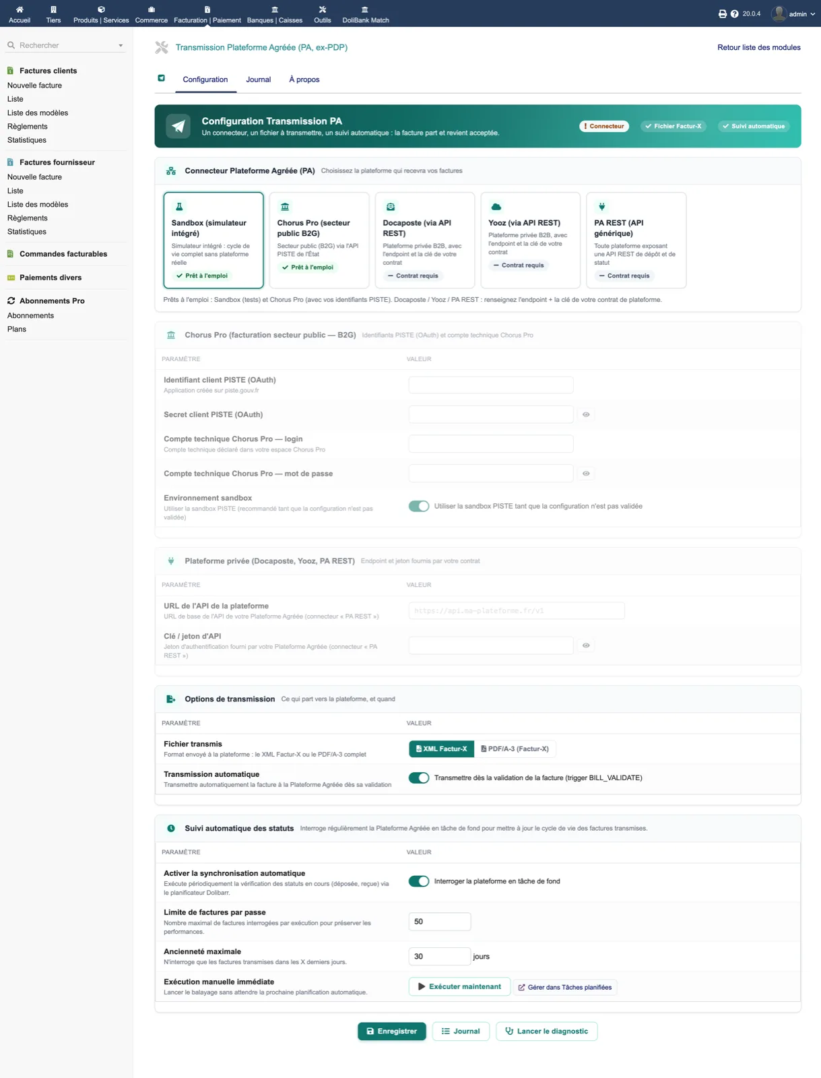This screenshot has width=821, height=1078.
Task: Click the Fichier Factur-X badge in banner
Action: pyautogui.click(x=674, y=126)
